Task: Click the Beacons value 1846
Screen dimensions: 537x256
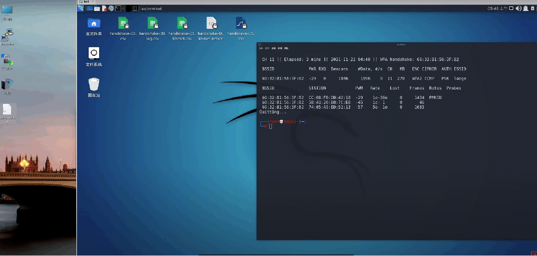Action: 343,78
